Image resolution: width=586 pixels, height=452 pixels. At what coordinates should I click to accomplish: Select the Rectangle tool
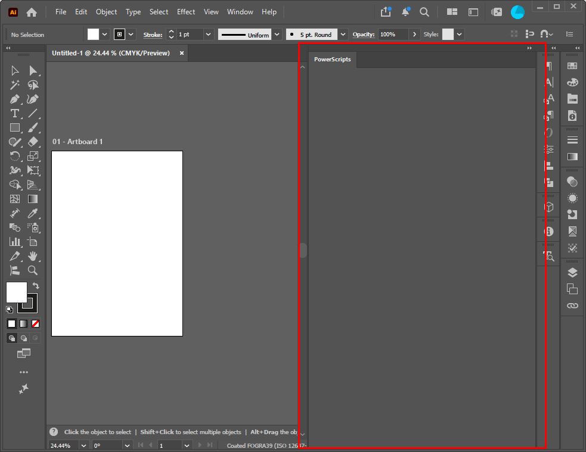point(15,127)
